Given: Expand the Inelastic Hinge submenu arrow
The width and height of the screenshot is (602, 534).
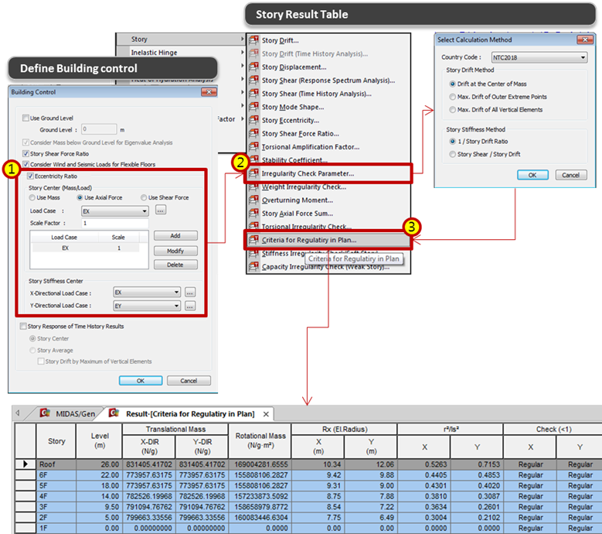Looking at the screenshot, I should click(x=242, y=53).
